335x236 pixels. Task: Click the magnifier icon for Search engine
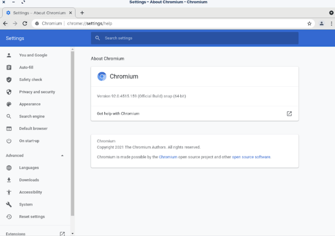(9, 116)
